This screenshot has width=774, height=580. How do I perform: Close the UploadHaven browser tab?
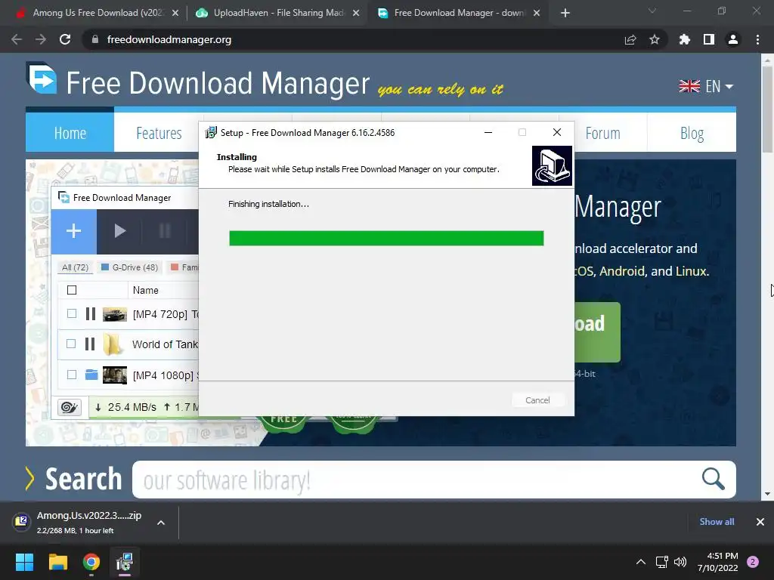tap(356, 14)
